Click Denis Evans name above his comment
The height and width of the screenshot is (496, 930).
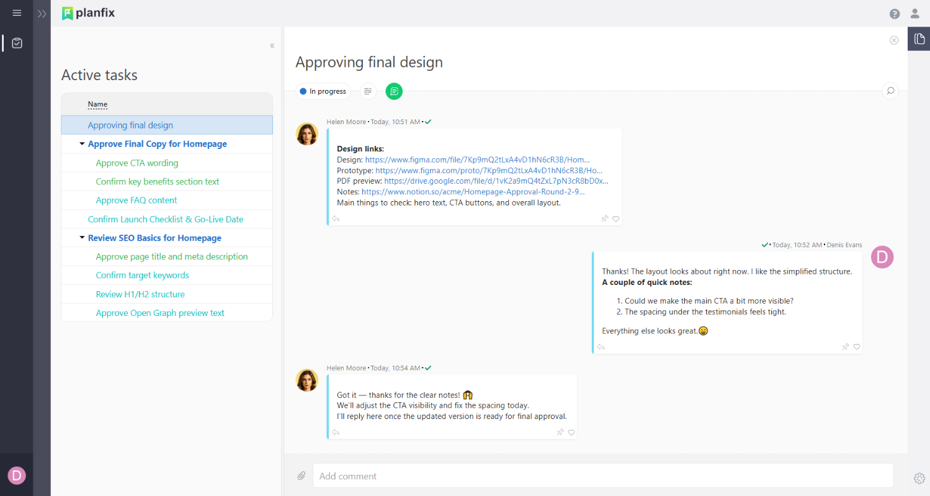(844, 245)
